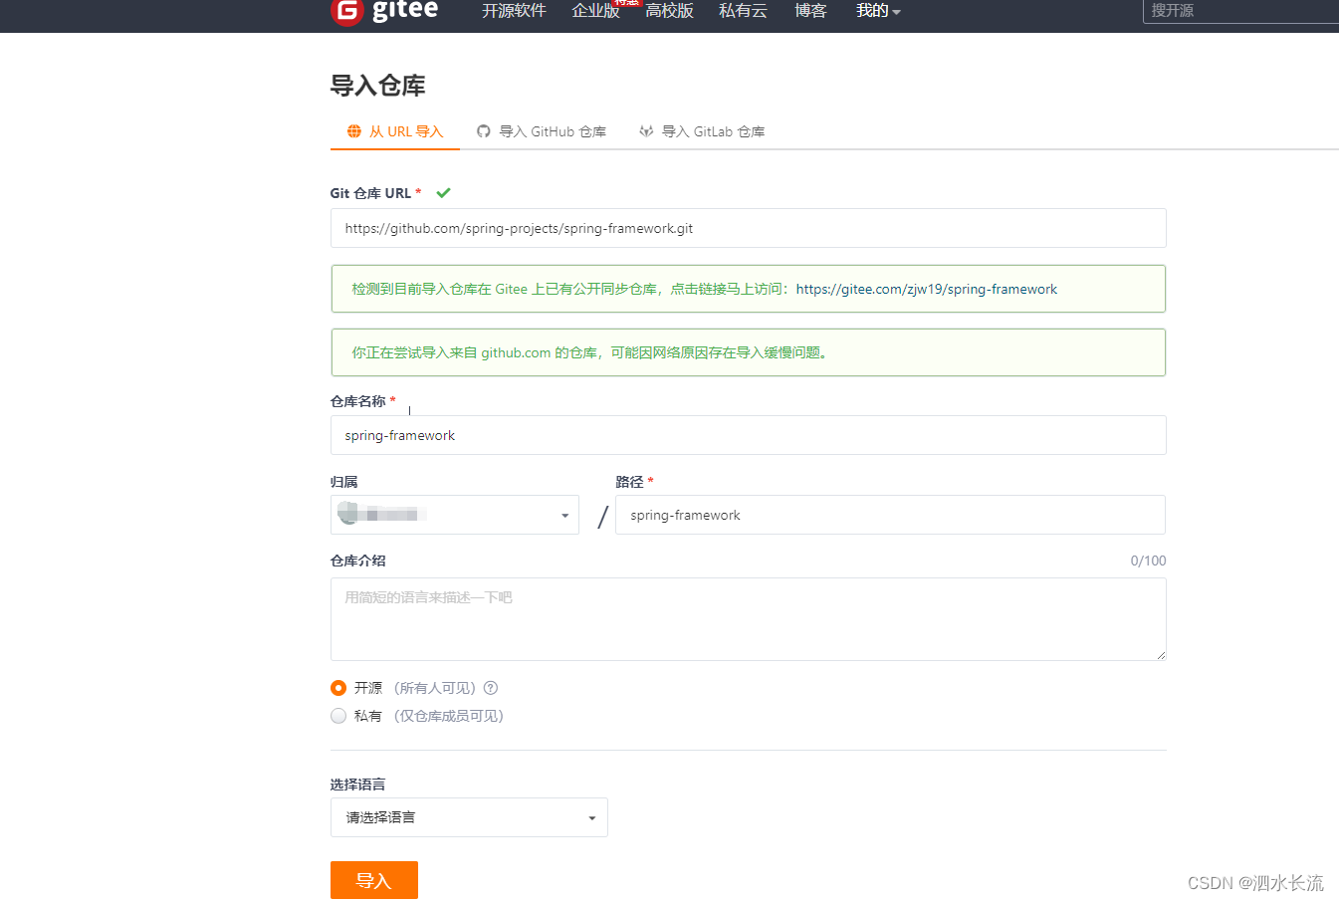
Task: Click the 仓库名称 label
Action: (357, 401)
